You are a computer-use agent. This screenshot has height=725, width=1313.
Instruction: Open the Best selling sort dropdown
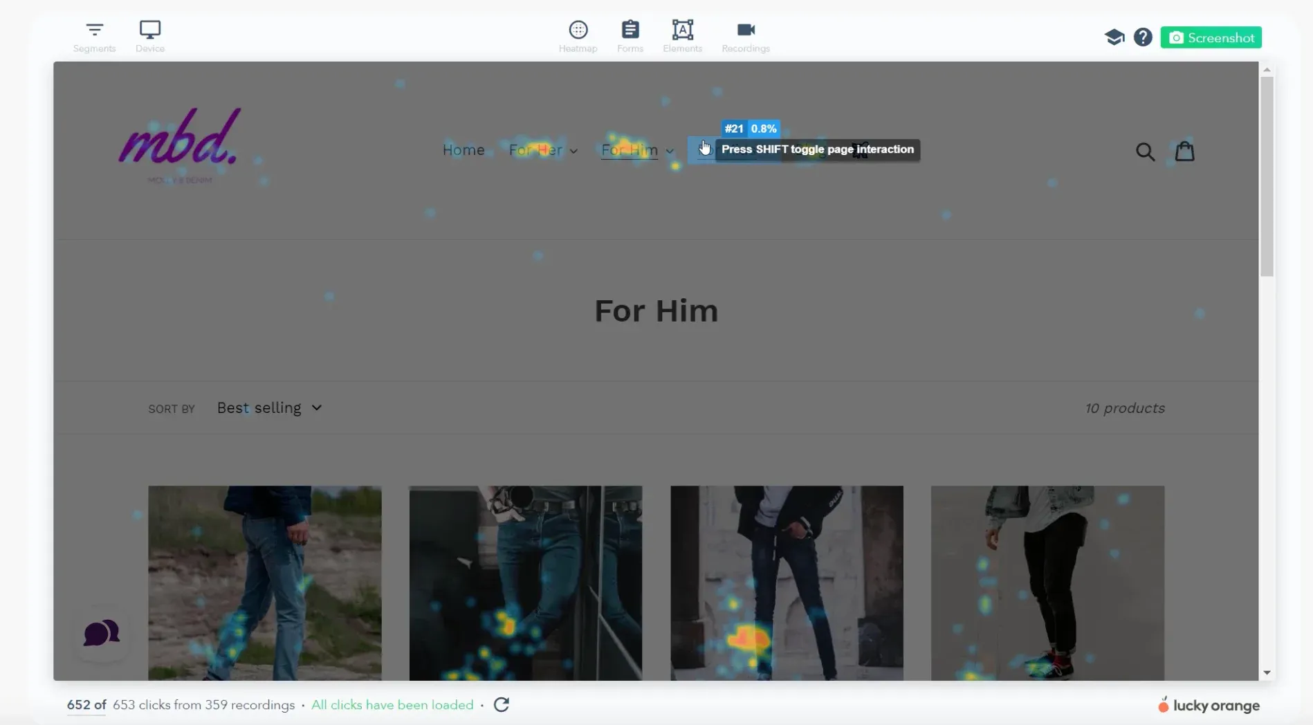point(269,408)
